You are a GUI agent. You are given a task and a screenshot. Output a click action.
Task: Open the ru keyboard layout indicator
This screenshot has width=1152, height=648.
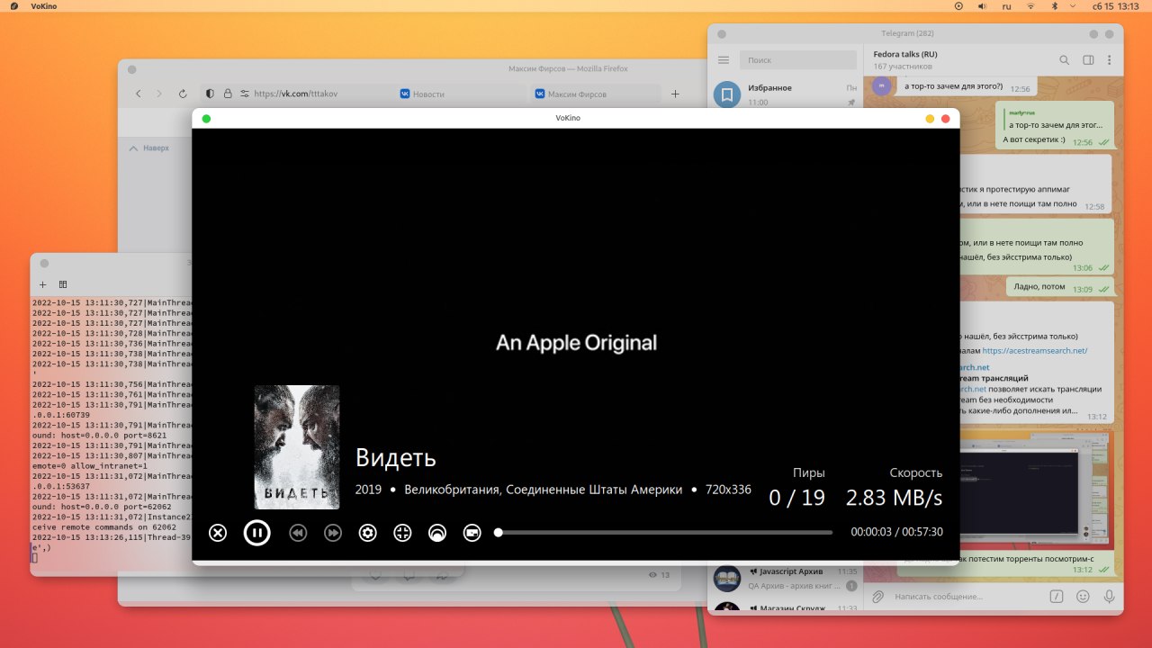click(x=1006, y=6)
